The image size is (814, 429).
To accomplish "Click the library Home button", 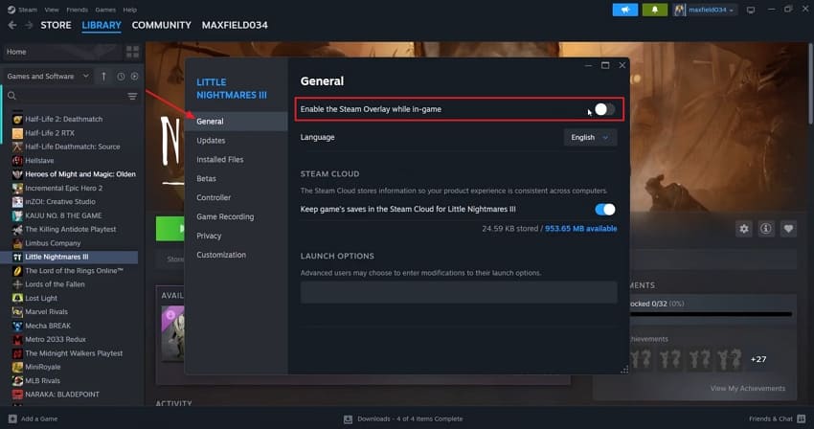I will click(x=62, y=52).
